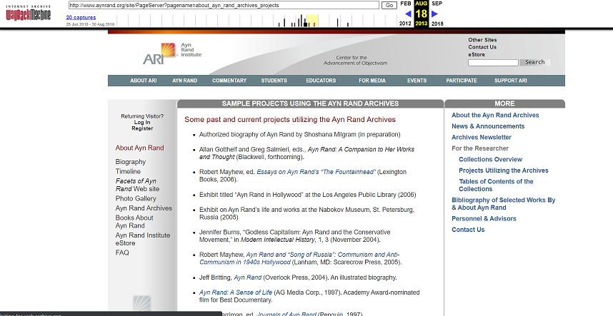Open Bibliography of Selected Works link
This screenshot has width=613, height=316.
[504, 203]
